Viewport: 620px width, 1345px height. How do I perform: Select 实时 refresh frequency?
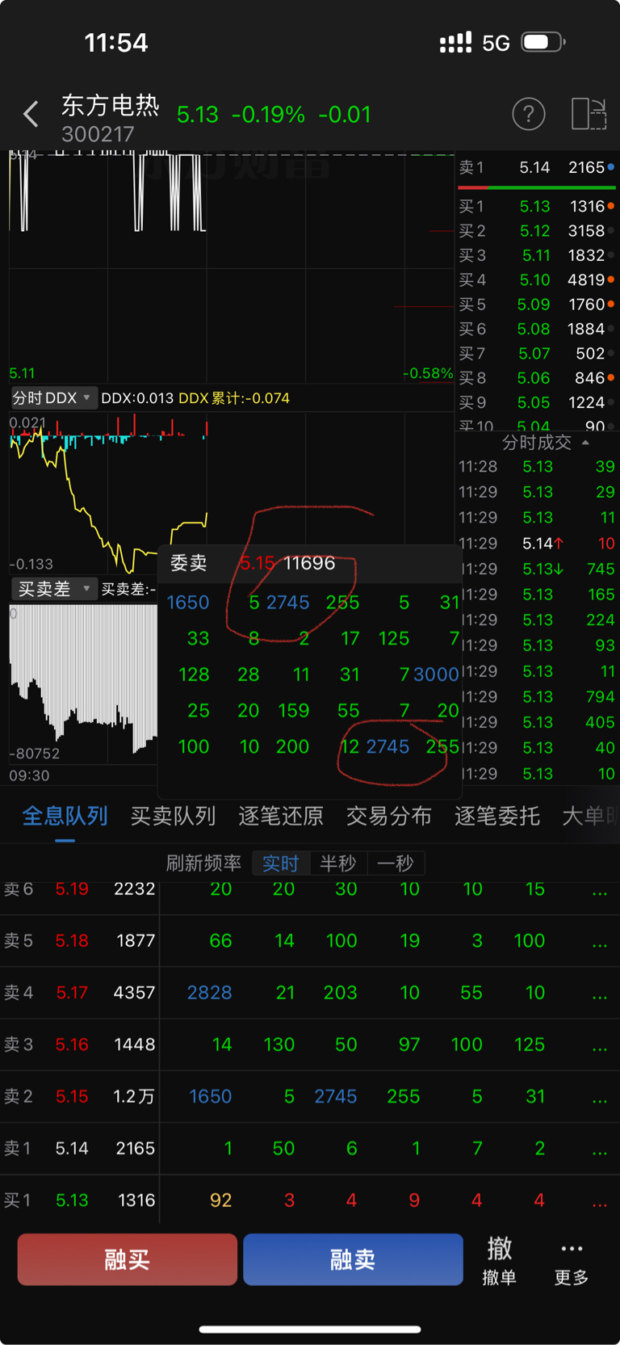tap(281, 864)
